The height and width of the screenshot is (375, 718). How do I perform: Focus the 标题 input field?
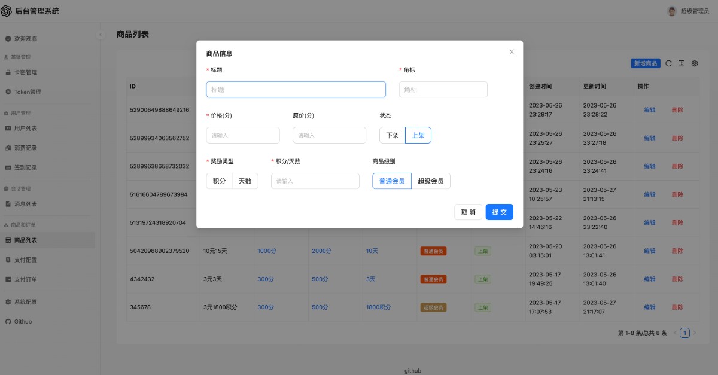pos(296,90)
